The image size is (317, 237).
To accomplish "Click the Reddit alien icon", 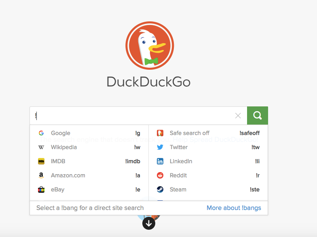I will [x=160, y=175].
